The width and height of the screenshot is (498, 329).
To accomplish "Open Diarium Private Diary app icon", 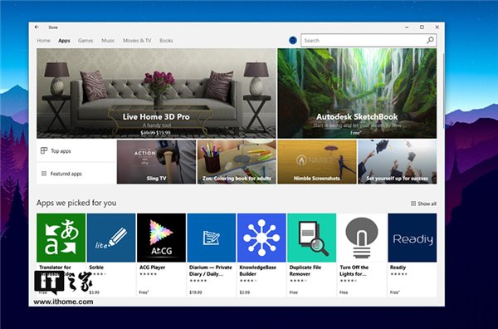I will point(212,238).
